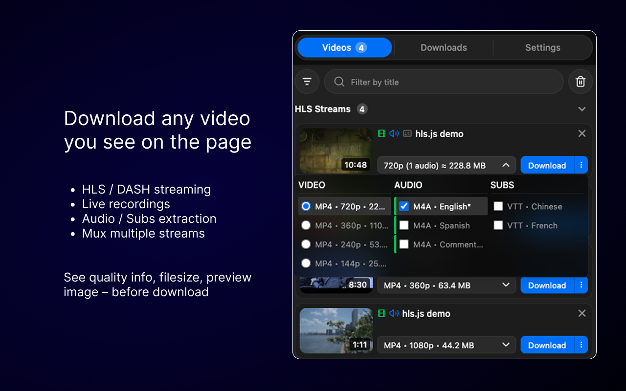The width and height of the screenshot is (626, 391).
Task: Check the VTT Chinese subtitles option
Action: pos(498,206)
